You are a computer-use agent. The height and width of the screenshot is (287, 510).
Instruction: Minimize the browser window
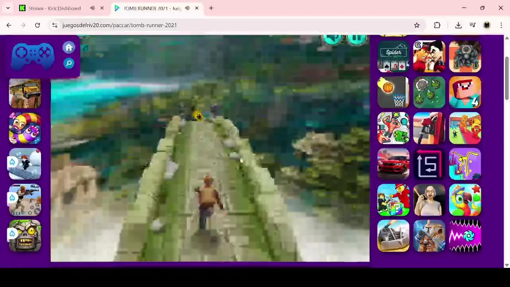pyautogui.click(x=464, y=8)
